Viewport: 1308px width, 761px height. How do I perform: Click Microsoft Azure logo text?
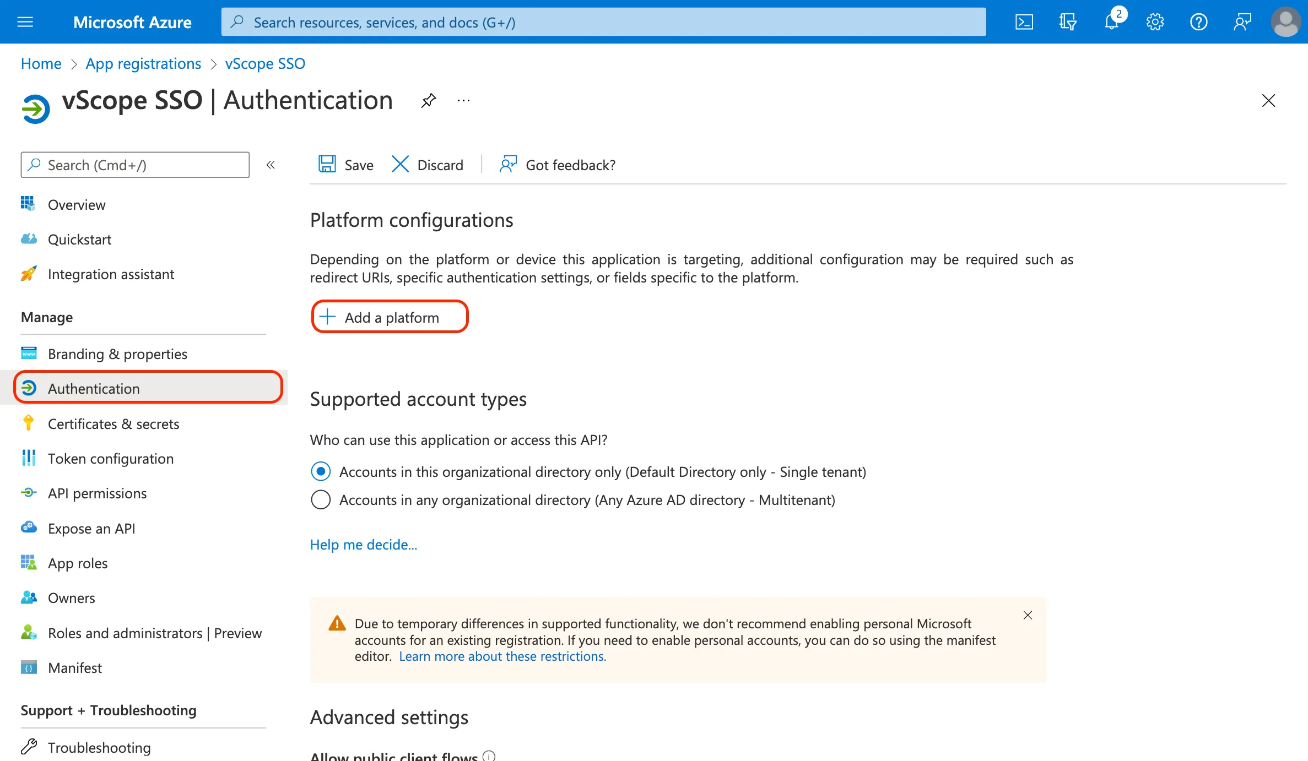point(132,22)
